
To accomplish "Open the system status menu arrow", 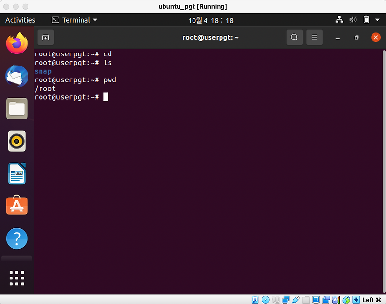I will (377, 20).
